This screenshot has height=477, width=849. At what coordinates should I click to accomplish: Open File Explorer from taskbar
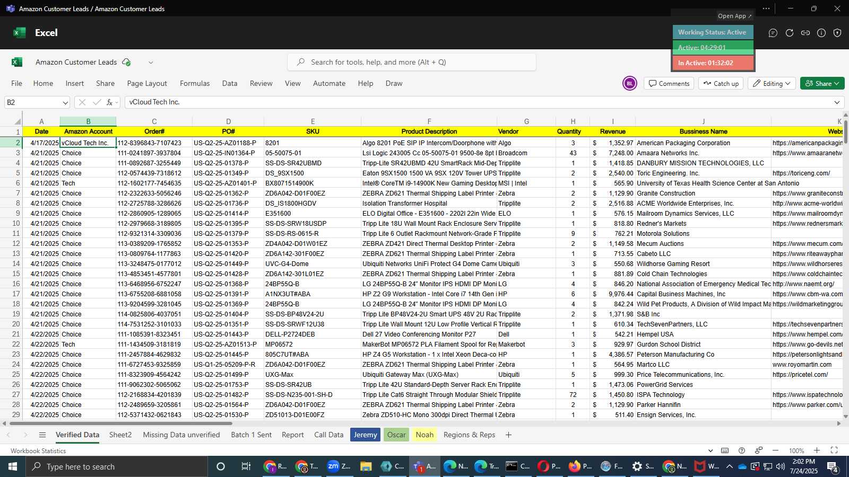click(366, 466)
